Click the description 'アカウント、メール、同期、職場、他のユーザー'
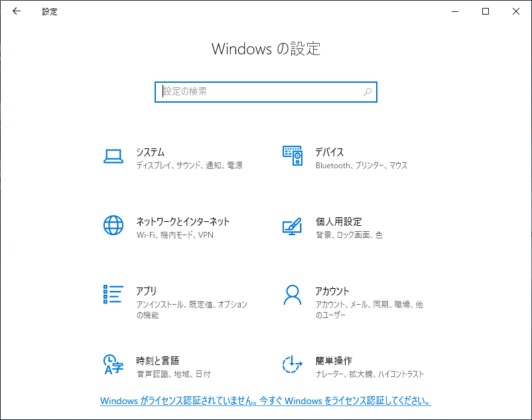The width and height of the screenshot is (532, 420). pos(369,309)
